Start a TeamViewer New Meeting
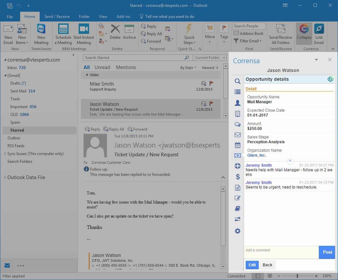338x280 pixels. 41,34
